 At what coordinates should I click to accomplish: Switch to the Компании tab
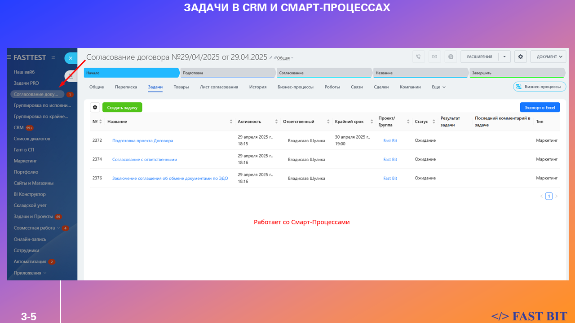tap(411, 87)
